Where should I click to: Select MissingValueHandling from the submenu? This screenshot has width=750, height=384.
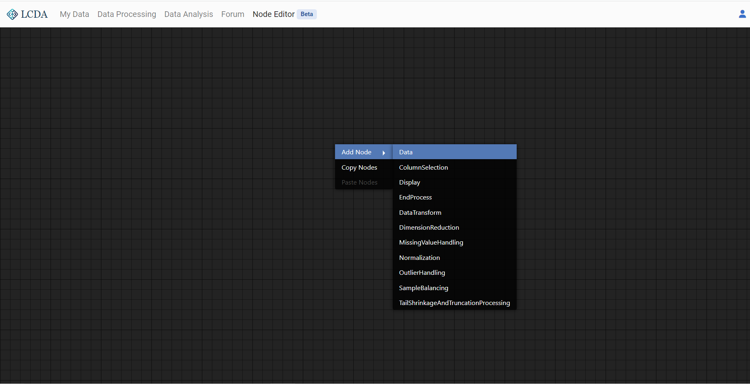[x=431, y=242]
